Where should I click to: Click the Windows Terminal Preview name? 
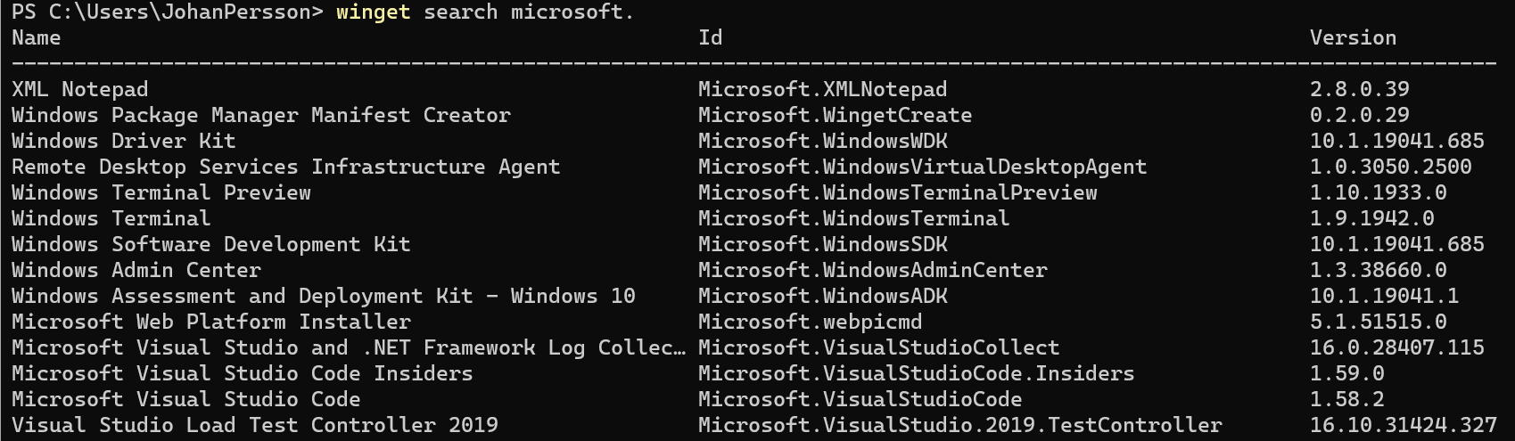click(161, 193)
